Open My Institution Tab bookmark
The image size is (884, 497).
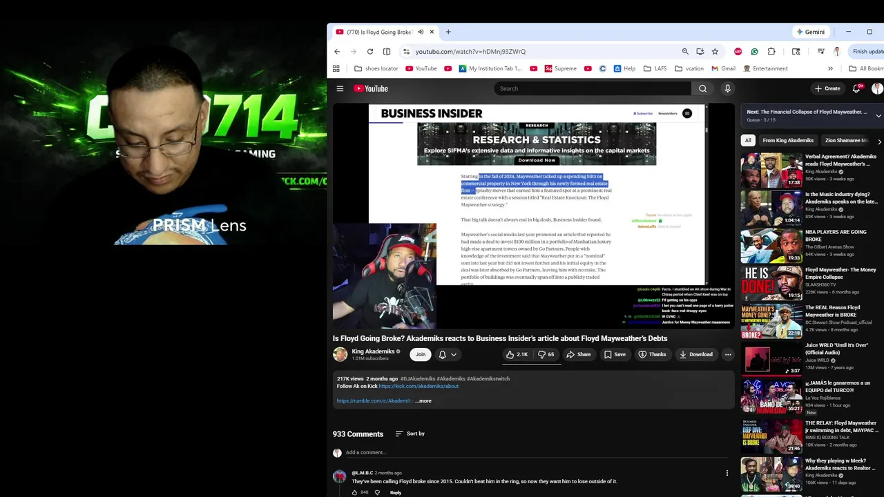492,68
